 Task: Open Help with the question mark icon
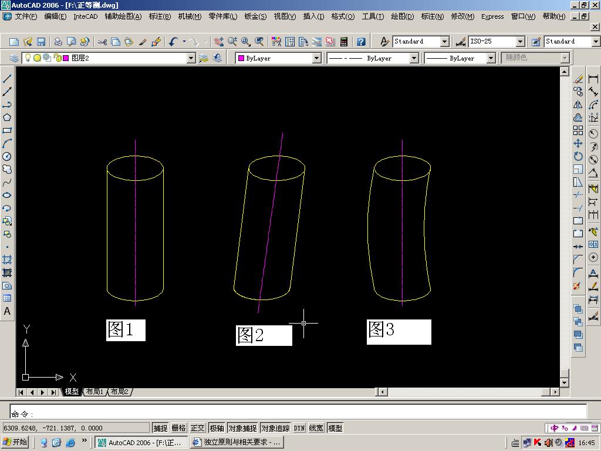(x=361, y=42)
